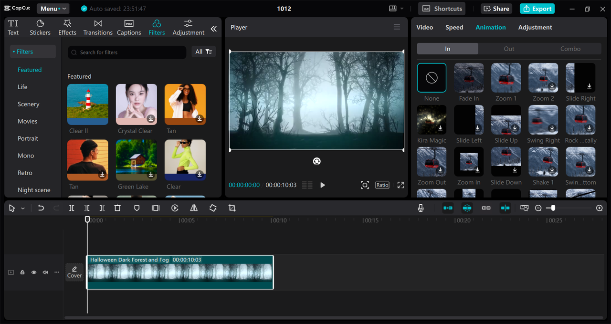The image size is (611, 324).
Task: Zoom out the timeline
Action: pos(538,208)
